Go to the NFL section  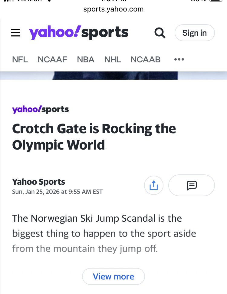20,59
